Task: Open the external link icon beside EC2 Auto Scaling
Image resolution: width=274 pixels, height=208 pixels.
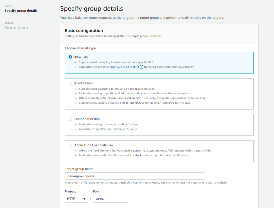Action: (x=142, y=67)
